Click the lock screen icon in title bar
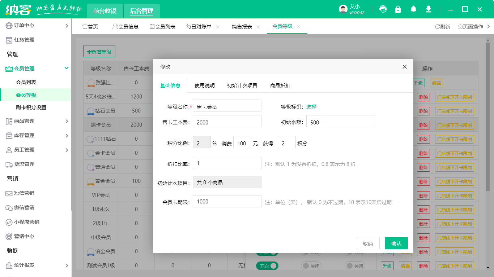494x277 pixels. (x=398, y=9)
